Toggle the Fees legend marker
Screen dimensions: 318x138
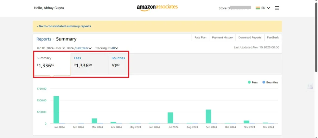click(249, 82)
